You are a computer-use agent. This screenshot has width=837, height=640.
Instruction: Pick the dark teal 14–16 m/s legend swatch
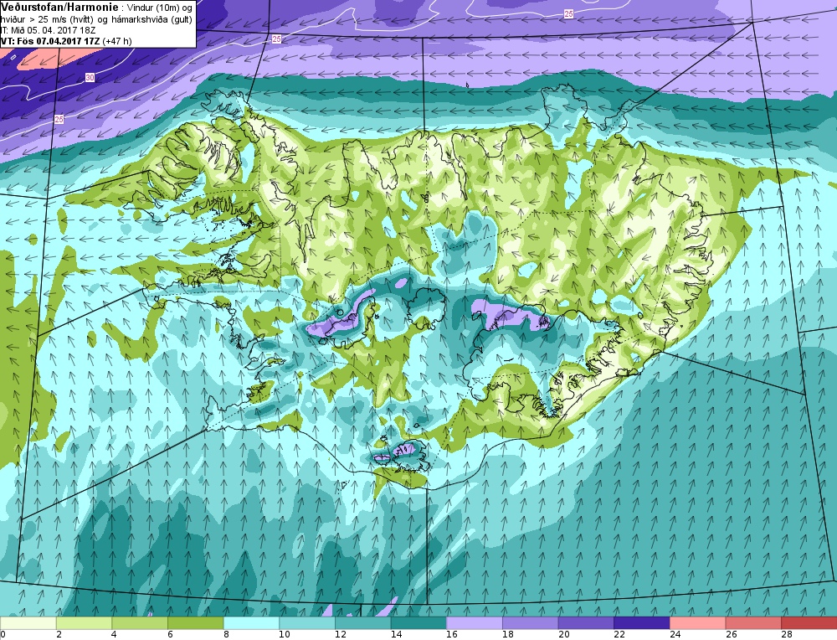(x=418, y=623)
